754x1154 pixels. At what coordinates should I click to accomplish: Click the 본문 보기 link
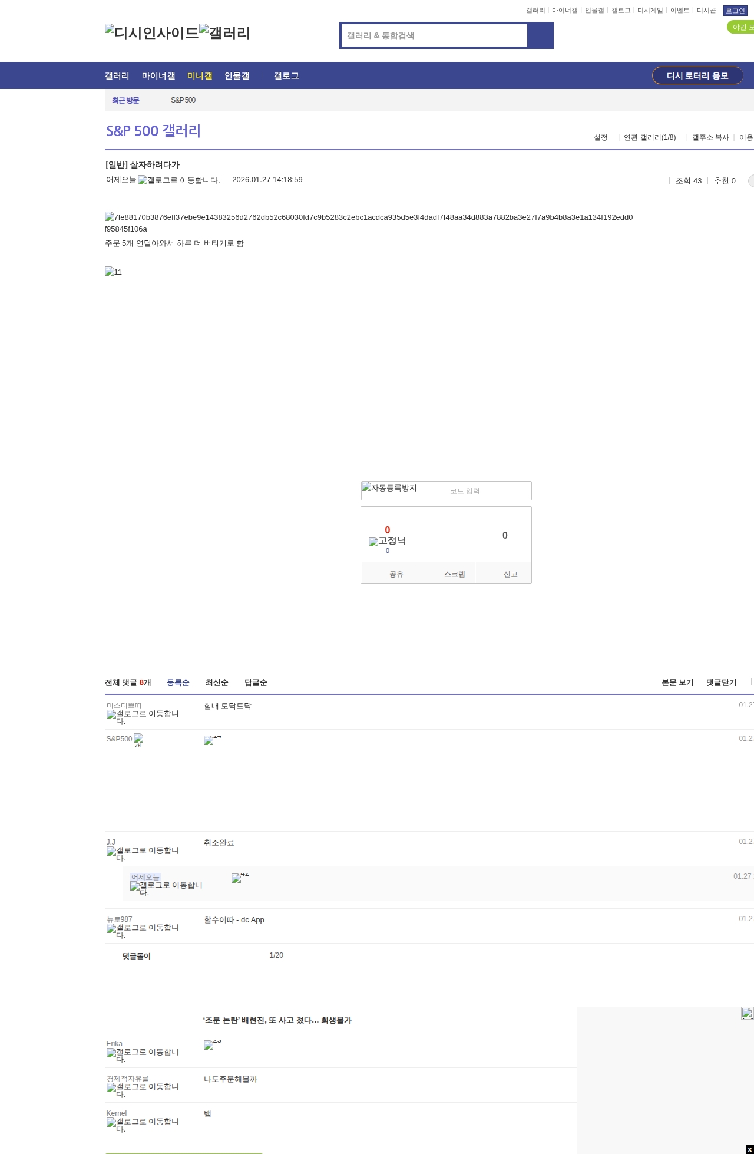point(677,682)
